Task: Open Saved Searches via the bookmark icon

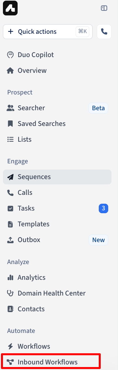Action: tap(10, 124)
